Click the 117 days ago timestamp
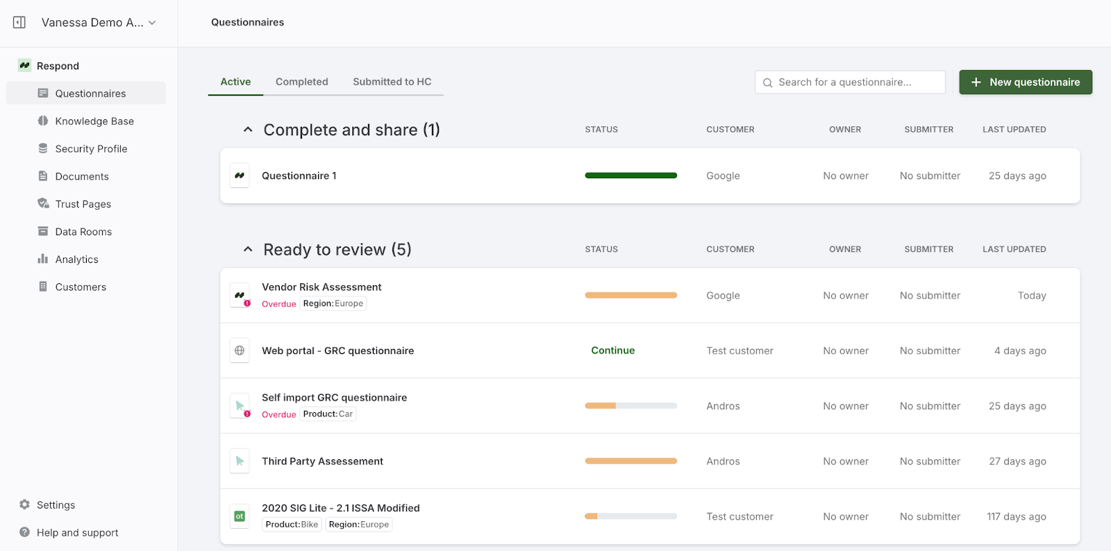 coord(1017,516)
